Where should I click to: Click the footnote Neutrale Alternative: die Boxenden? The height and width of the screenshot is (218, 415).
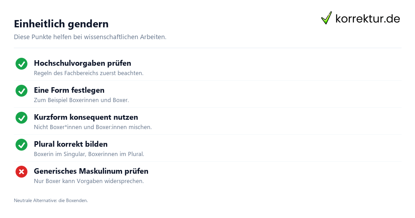coord(51,200)
